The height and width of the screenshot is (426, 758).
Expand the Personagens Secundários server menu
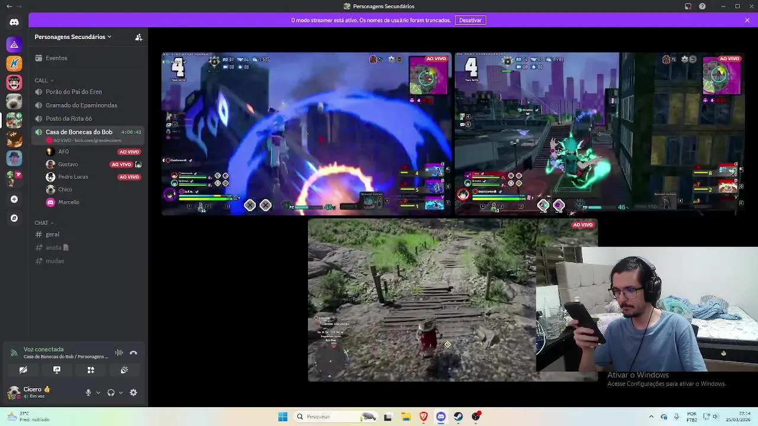point(73,37)
